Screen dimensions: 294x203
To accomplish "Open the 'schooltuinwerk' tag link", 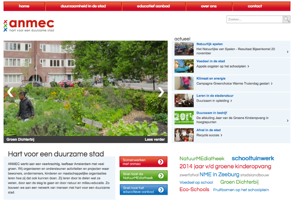I will click(253, 158).
